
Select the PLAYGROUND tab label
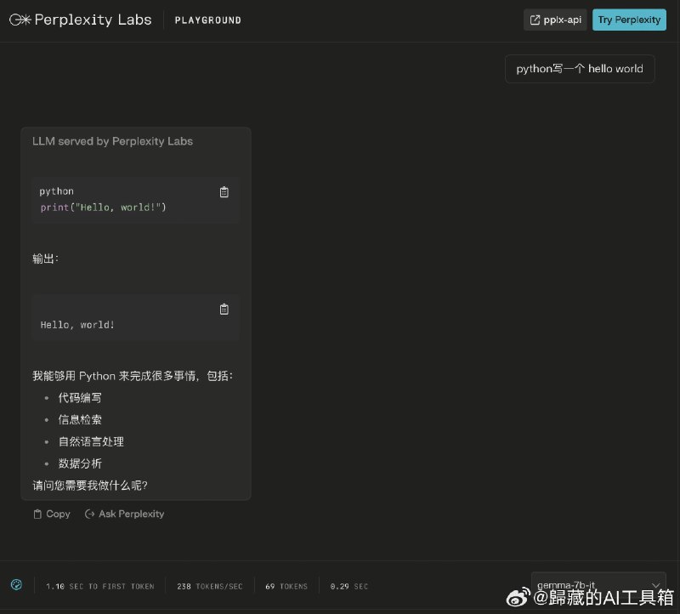pos(207,20)
